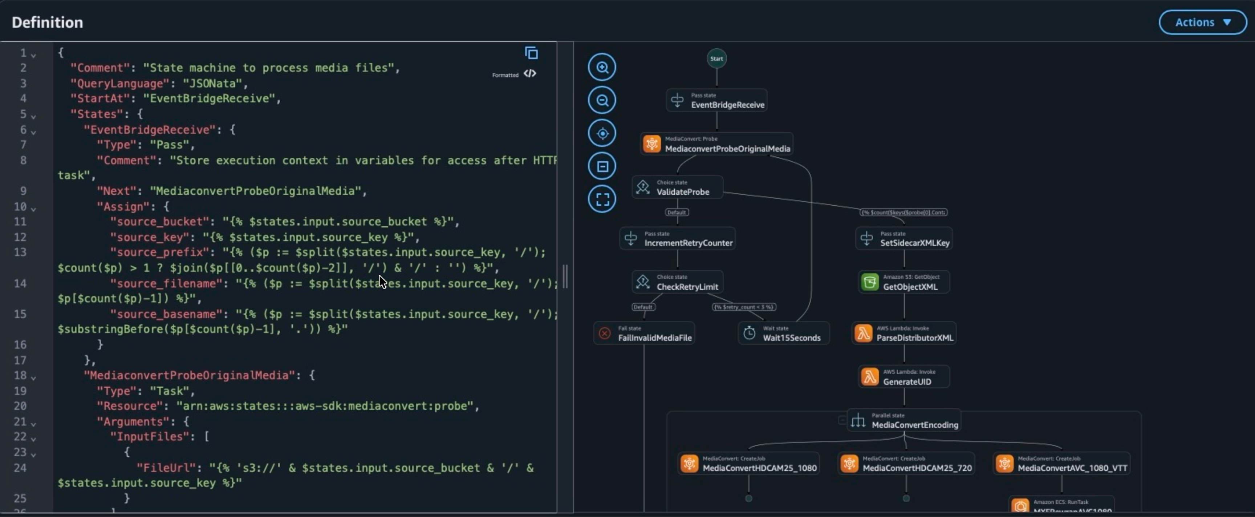1255x517 pixels.
Task: Fold the MediaconvertProbeOriginalMedia block at line 18
Action: click(33, 377)
